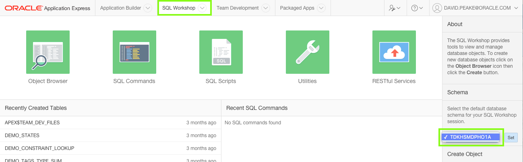Select the TDKHSMDPHO1A schema option
This screenshot has width=523, height=162.
[470, 137]
